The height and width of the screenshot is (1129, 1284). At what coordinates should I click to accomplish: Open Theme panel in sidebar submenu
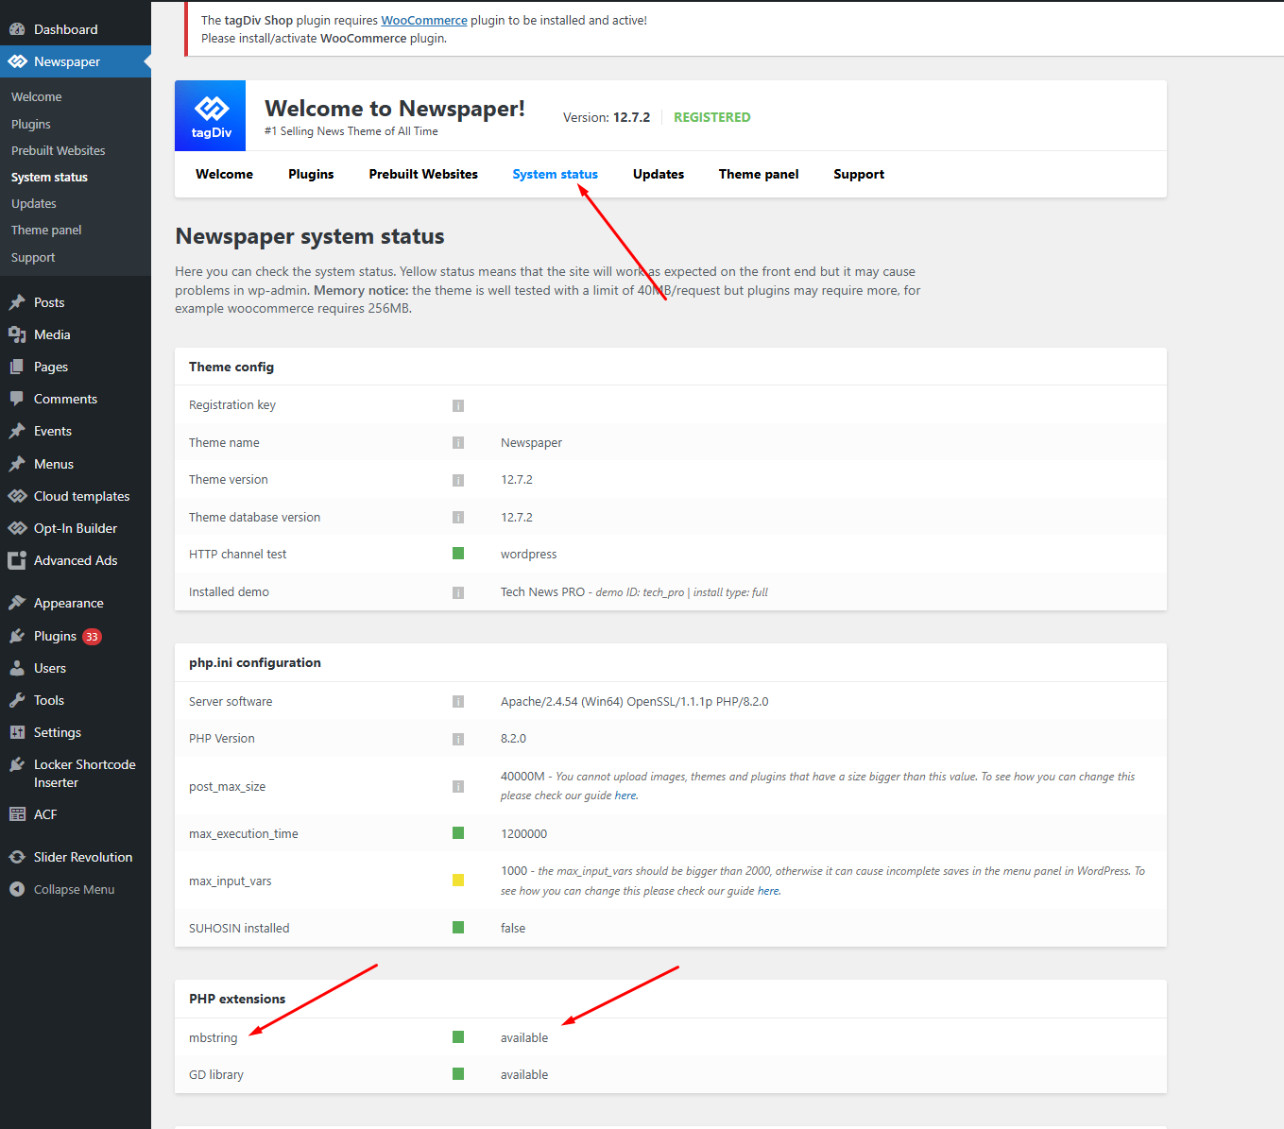click(46, 230)
